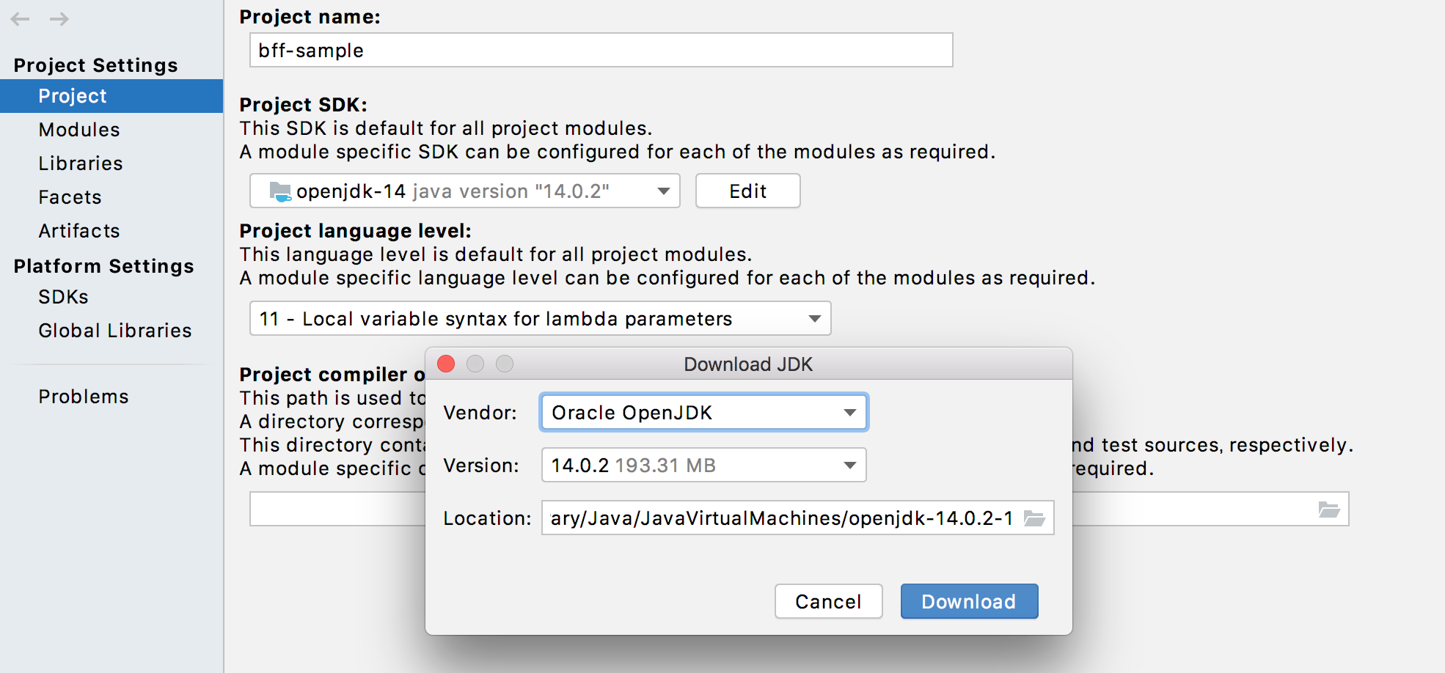Cancel the JDK download dialog
1445x673 pixels.
(828, 602)
